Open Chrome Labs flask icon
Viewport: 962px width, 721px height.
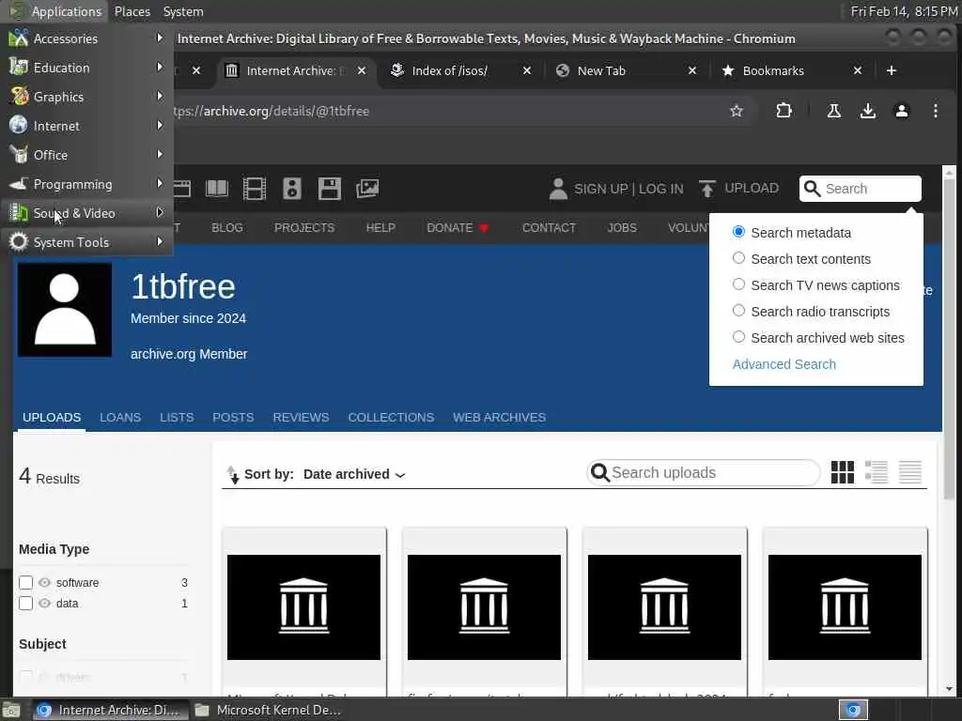834,111
